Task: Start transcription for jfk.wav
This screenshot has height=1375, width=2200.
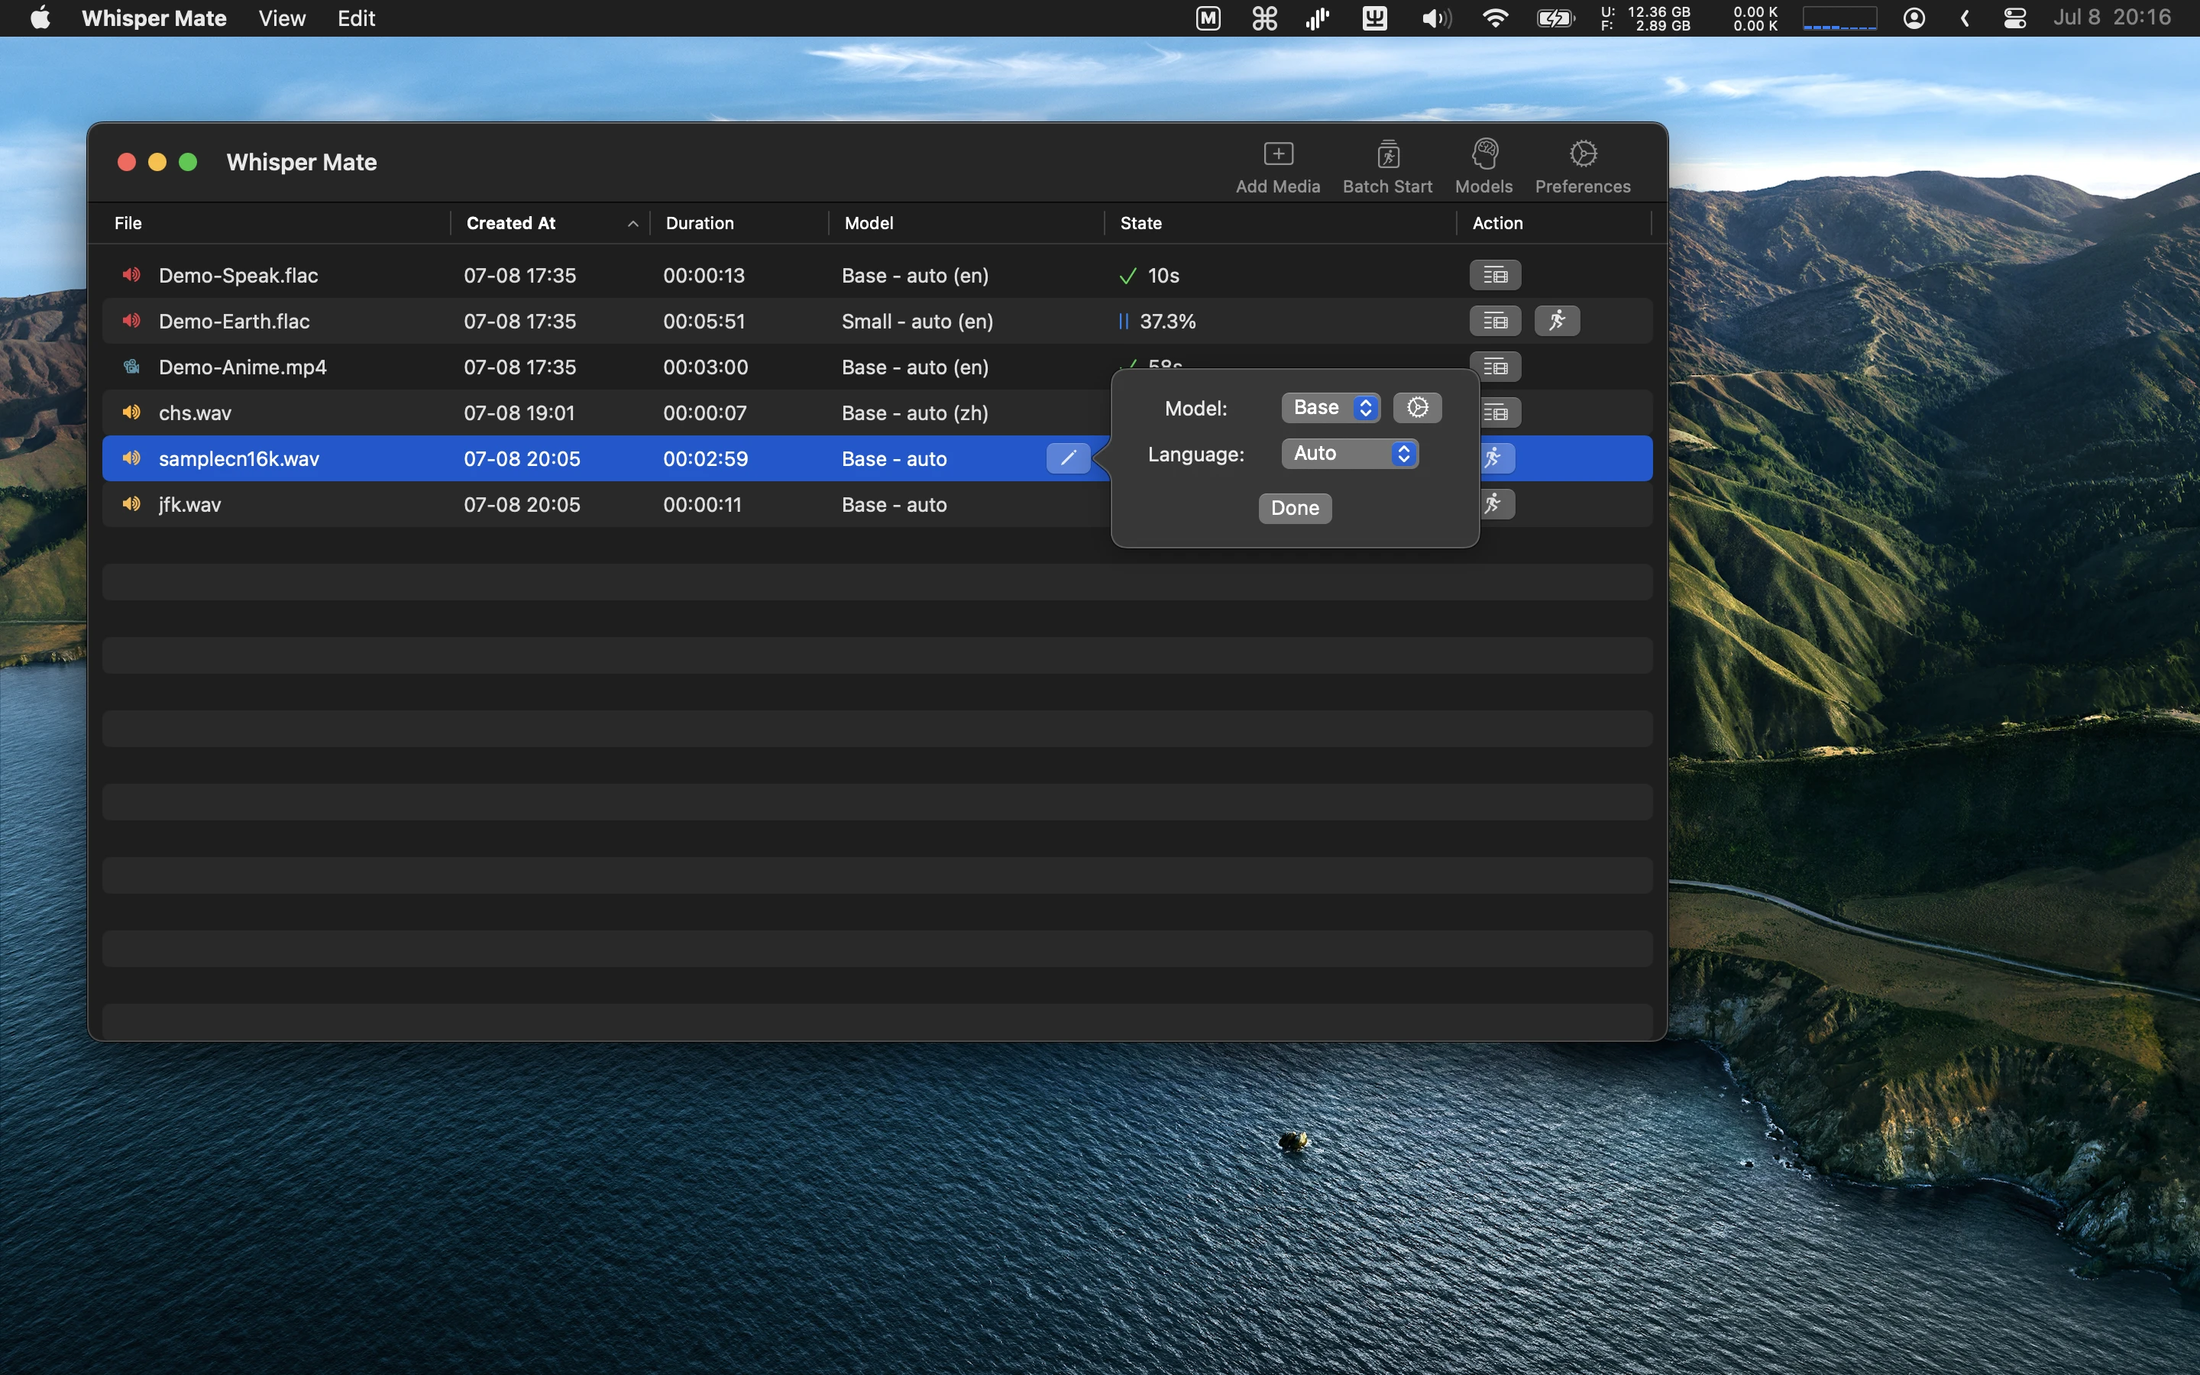Action: tap(1496, 504)
